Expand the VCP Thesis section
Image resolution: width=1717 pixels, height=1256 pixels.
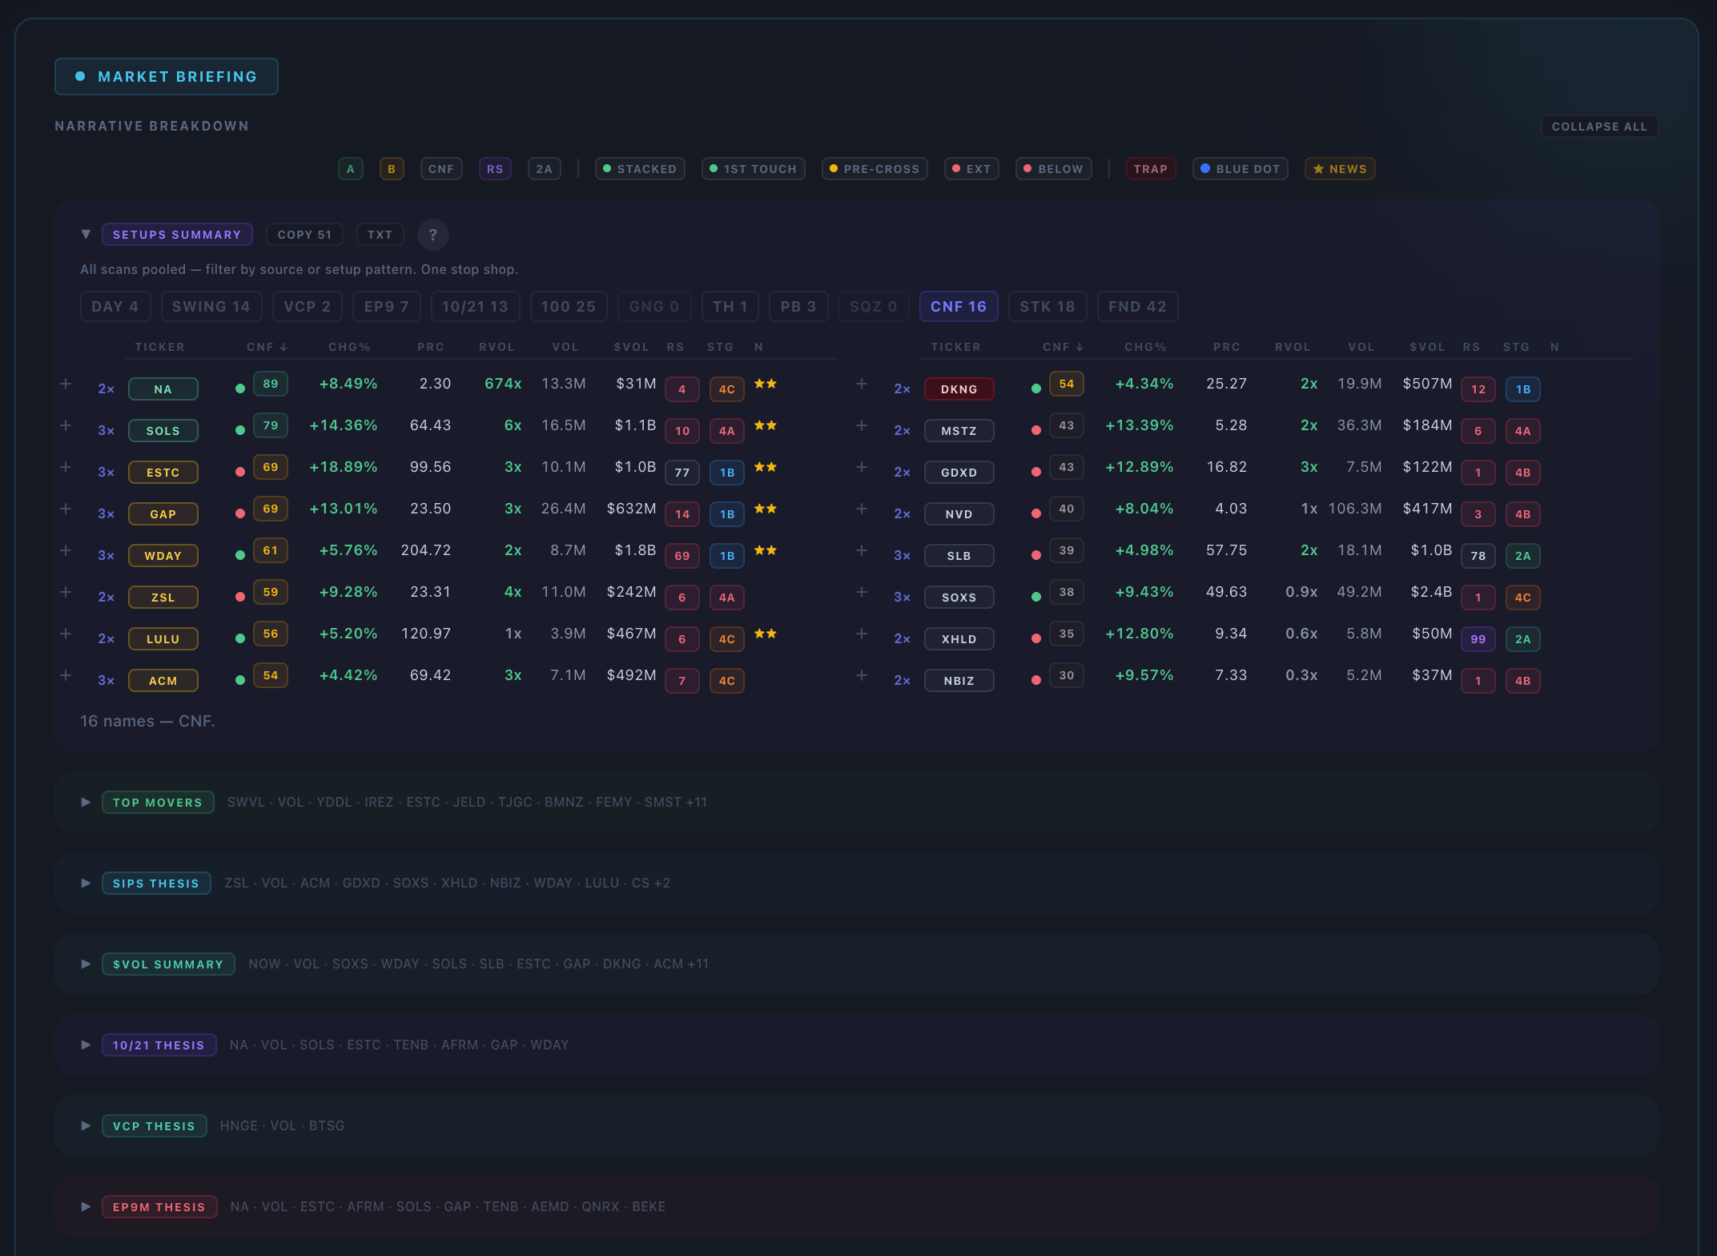pos(86,1125)
